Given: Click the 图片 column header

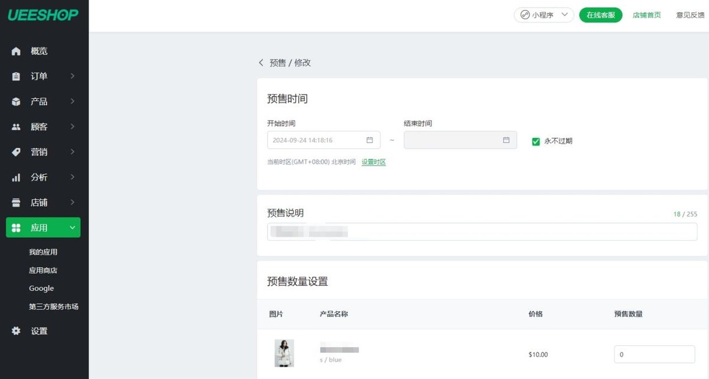Looking at the screenshot, I should (276, 314).
